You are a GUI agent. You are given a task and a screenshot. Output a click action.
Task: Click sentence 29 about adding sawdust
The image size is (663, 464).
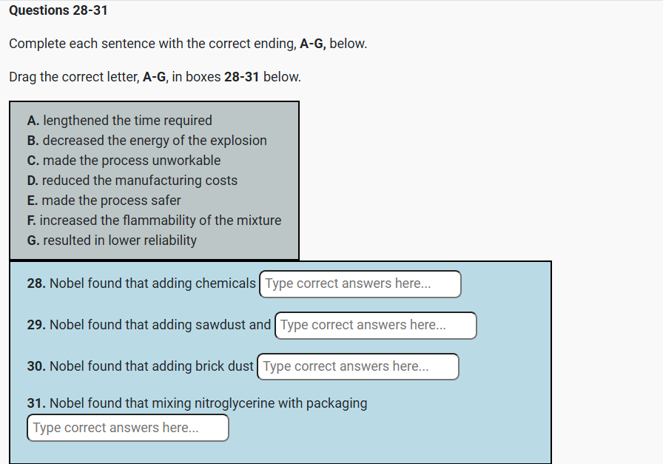coord(149,325)
